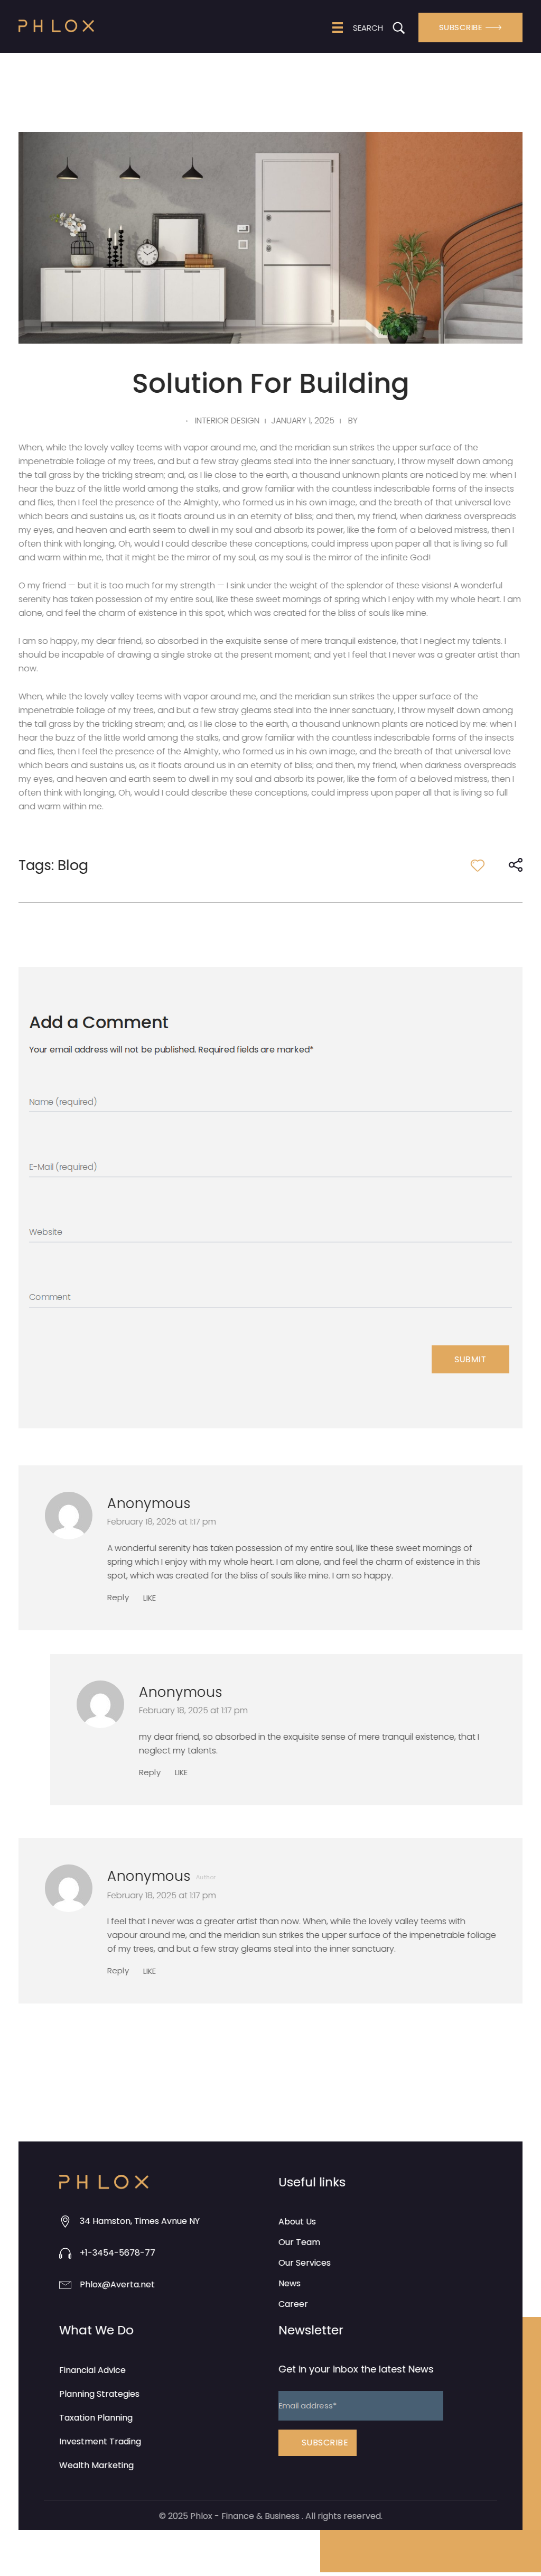The height and width of the screenshot is (2576, 541).
Task: Click the envelope email icon in footer
Action: click(x=65, y=2285)
